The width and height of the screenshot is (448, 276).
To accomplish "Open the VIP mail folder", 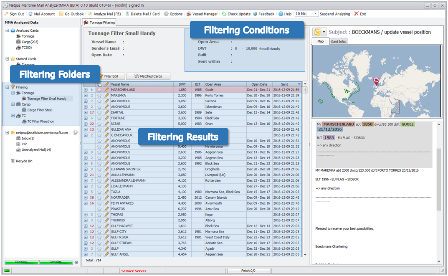I will click(24, 144).
